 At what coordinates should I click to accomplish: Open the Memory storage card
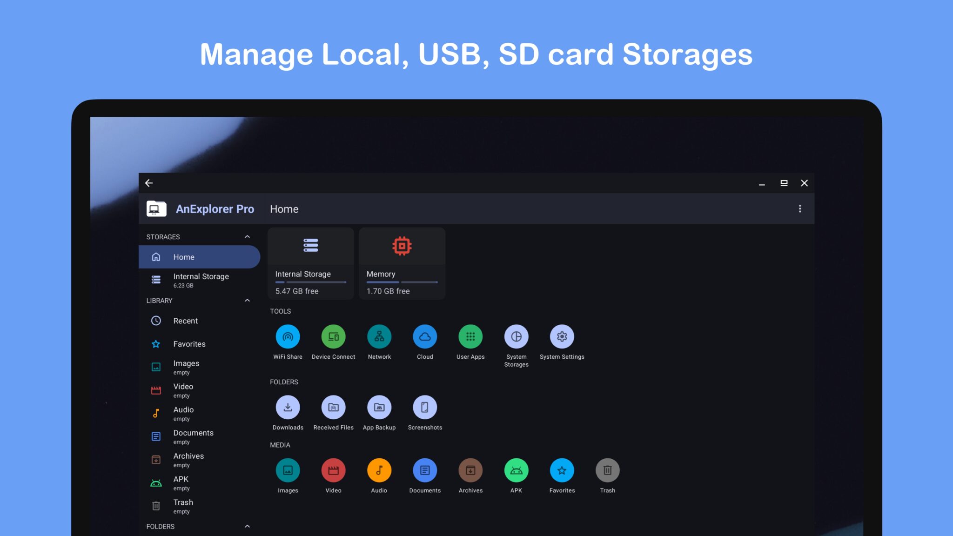coord(402,263)
